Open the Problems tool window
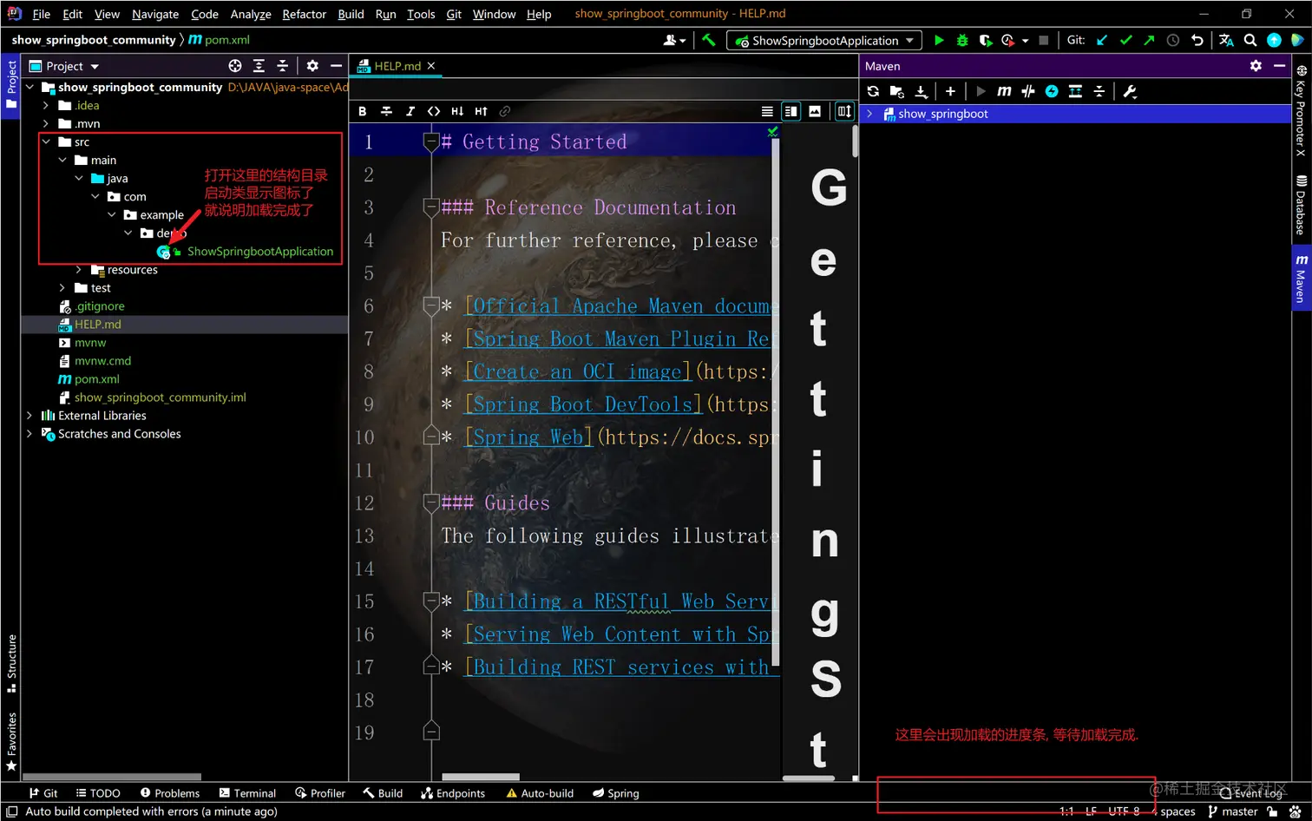The width and height of the screenshot is (1312, 821). 170,793
